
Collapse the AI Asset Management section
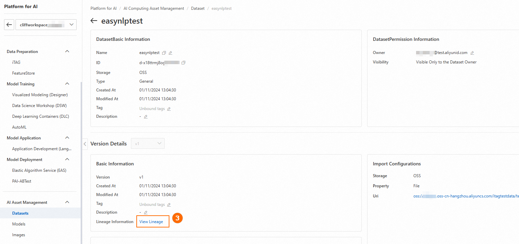tap(67, 202)
